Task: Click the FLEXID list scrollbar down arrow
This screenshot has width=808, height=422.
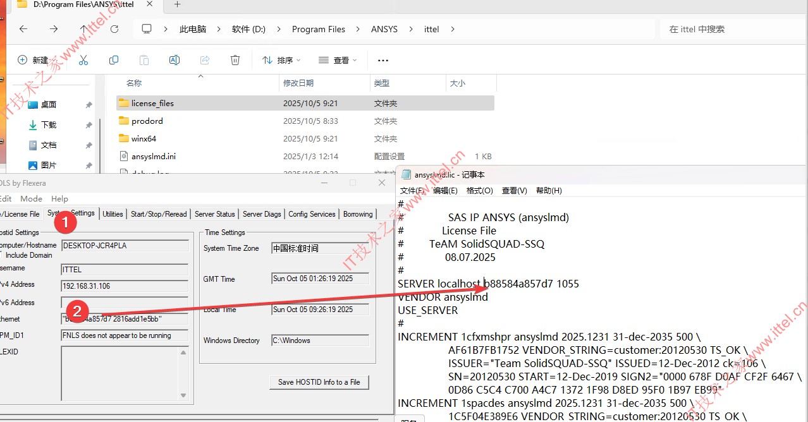Action: [183, 395]
